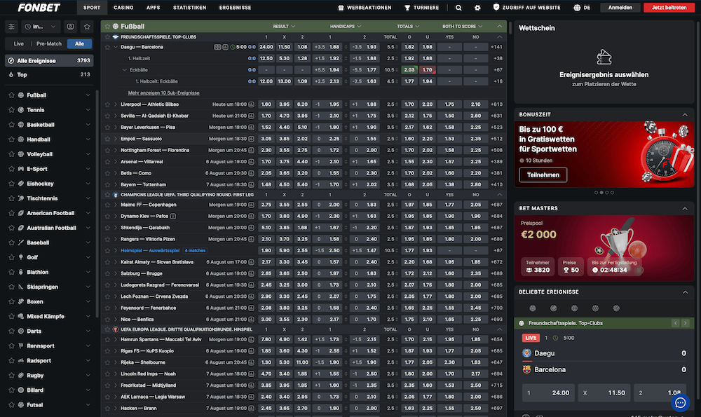Select the tennis icon in Beliebte Ereignisse
This screenshot has height=417, width=701.
click(x=554, y=308)
